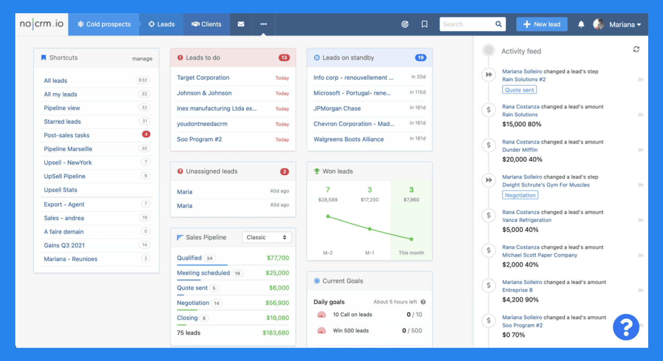This screenshot has width=663, height=361.
Task: Click Negotiation tag in activity feed
Action: 520,195
